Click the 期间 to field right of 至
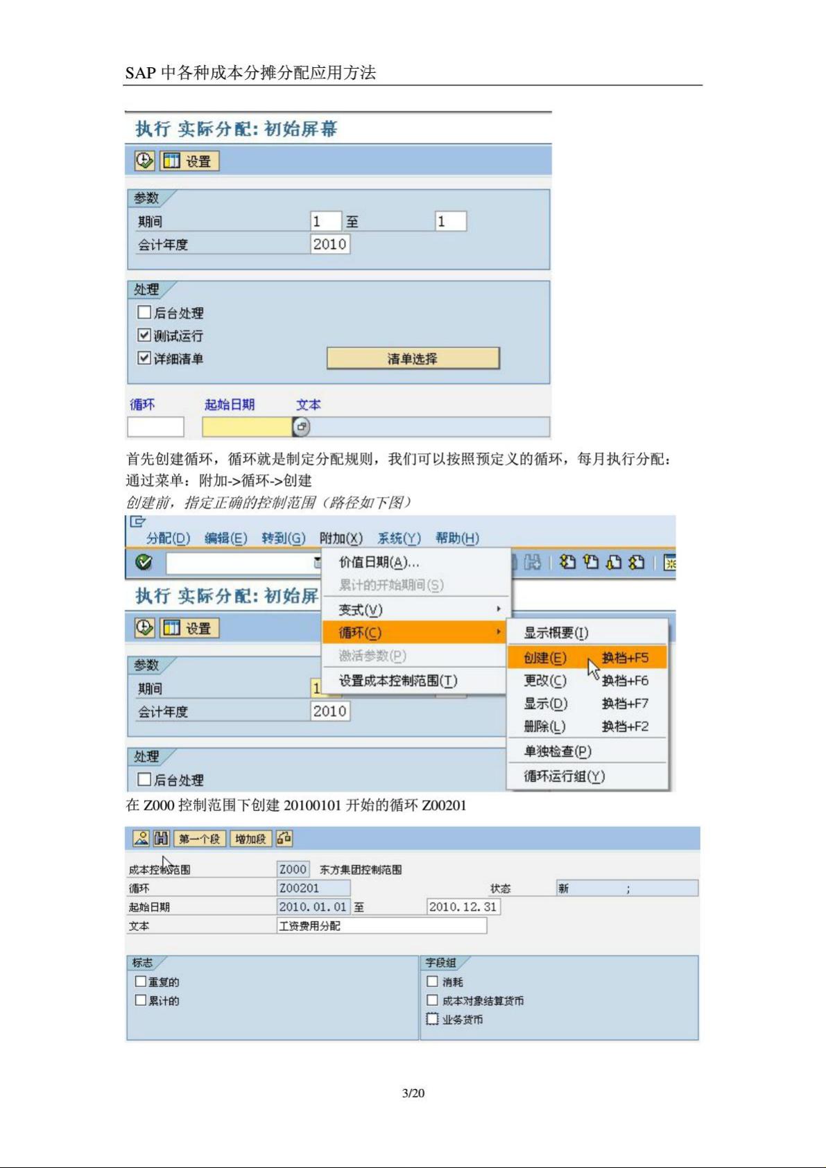 pos(451,221)
